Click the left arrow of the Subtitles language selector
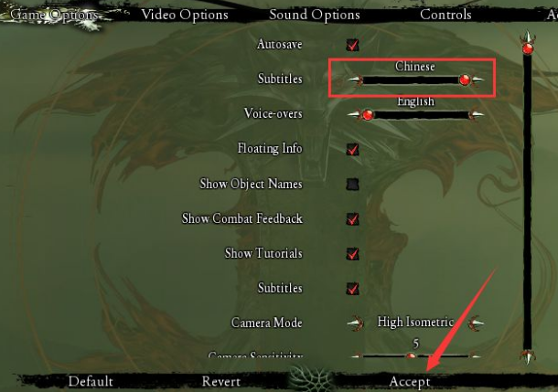This screenshot has height=392, width=558. (355, 80)
